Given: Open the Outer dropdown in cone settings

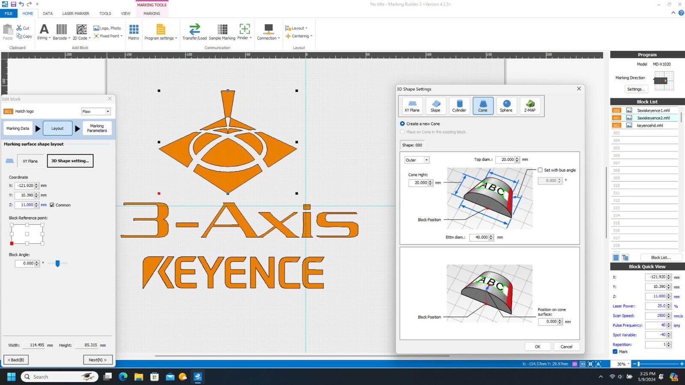Looking at the screenshot, I should point(417,160).
